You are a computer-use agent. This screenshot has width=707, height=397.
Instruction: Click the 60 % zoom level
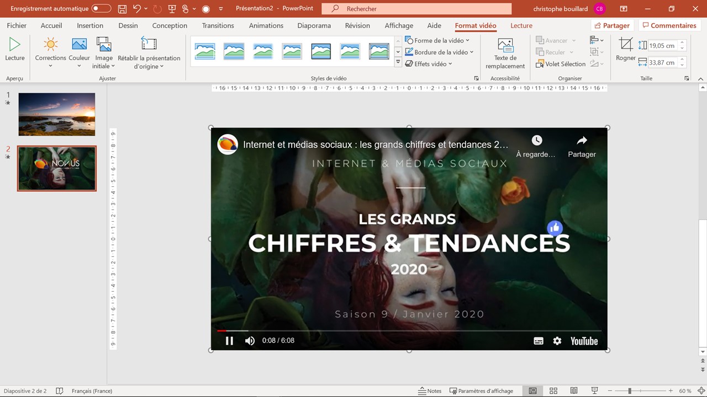[x=685, y=391]
